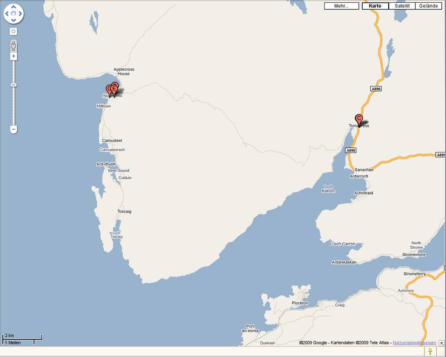The height and width of the screenshot is (357, 446).
Task: Pan the map down with the arrow control
Action: (x=13, y=20)
